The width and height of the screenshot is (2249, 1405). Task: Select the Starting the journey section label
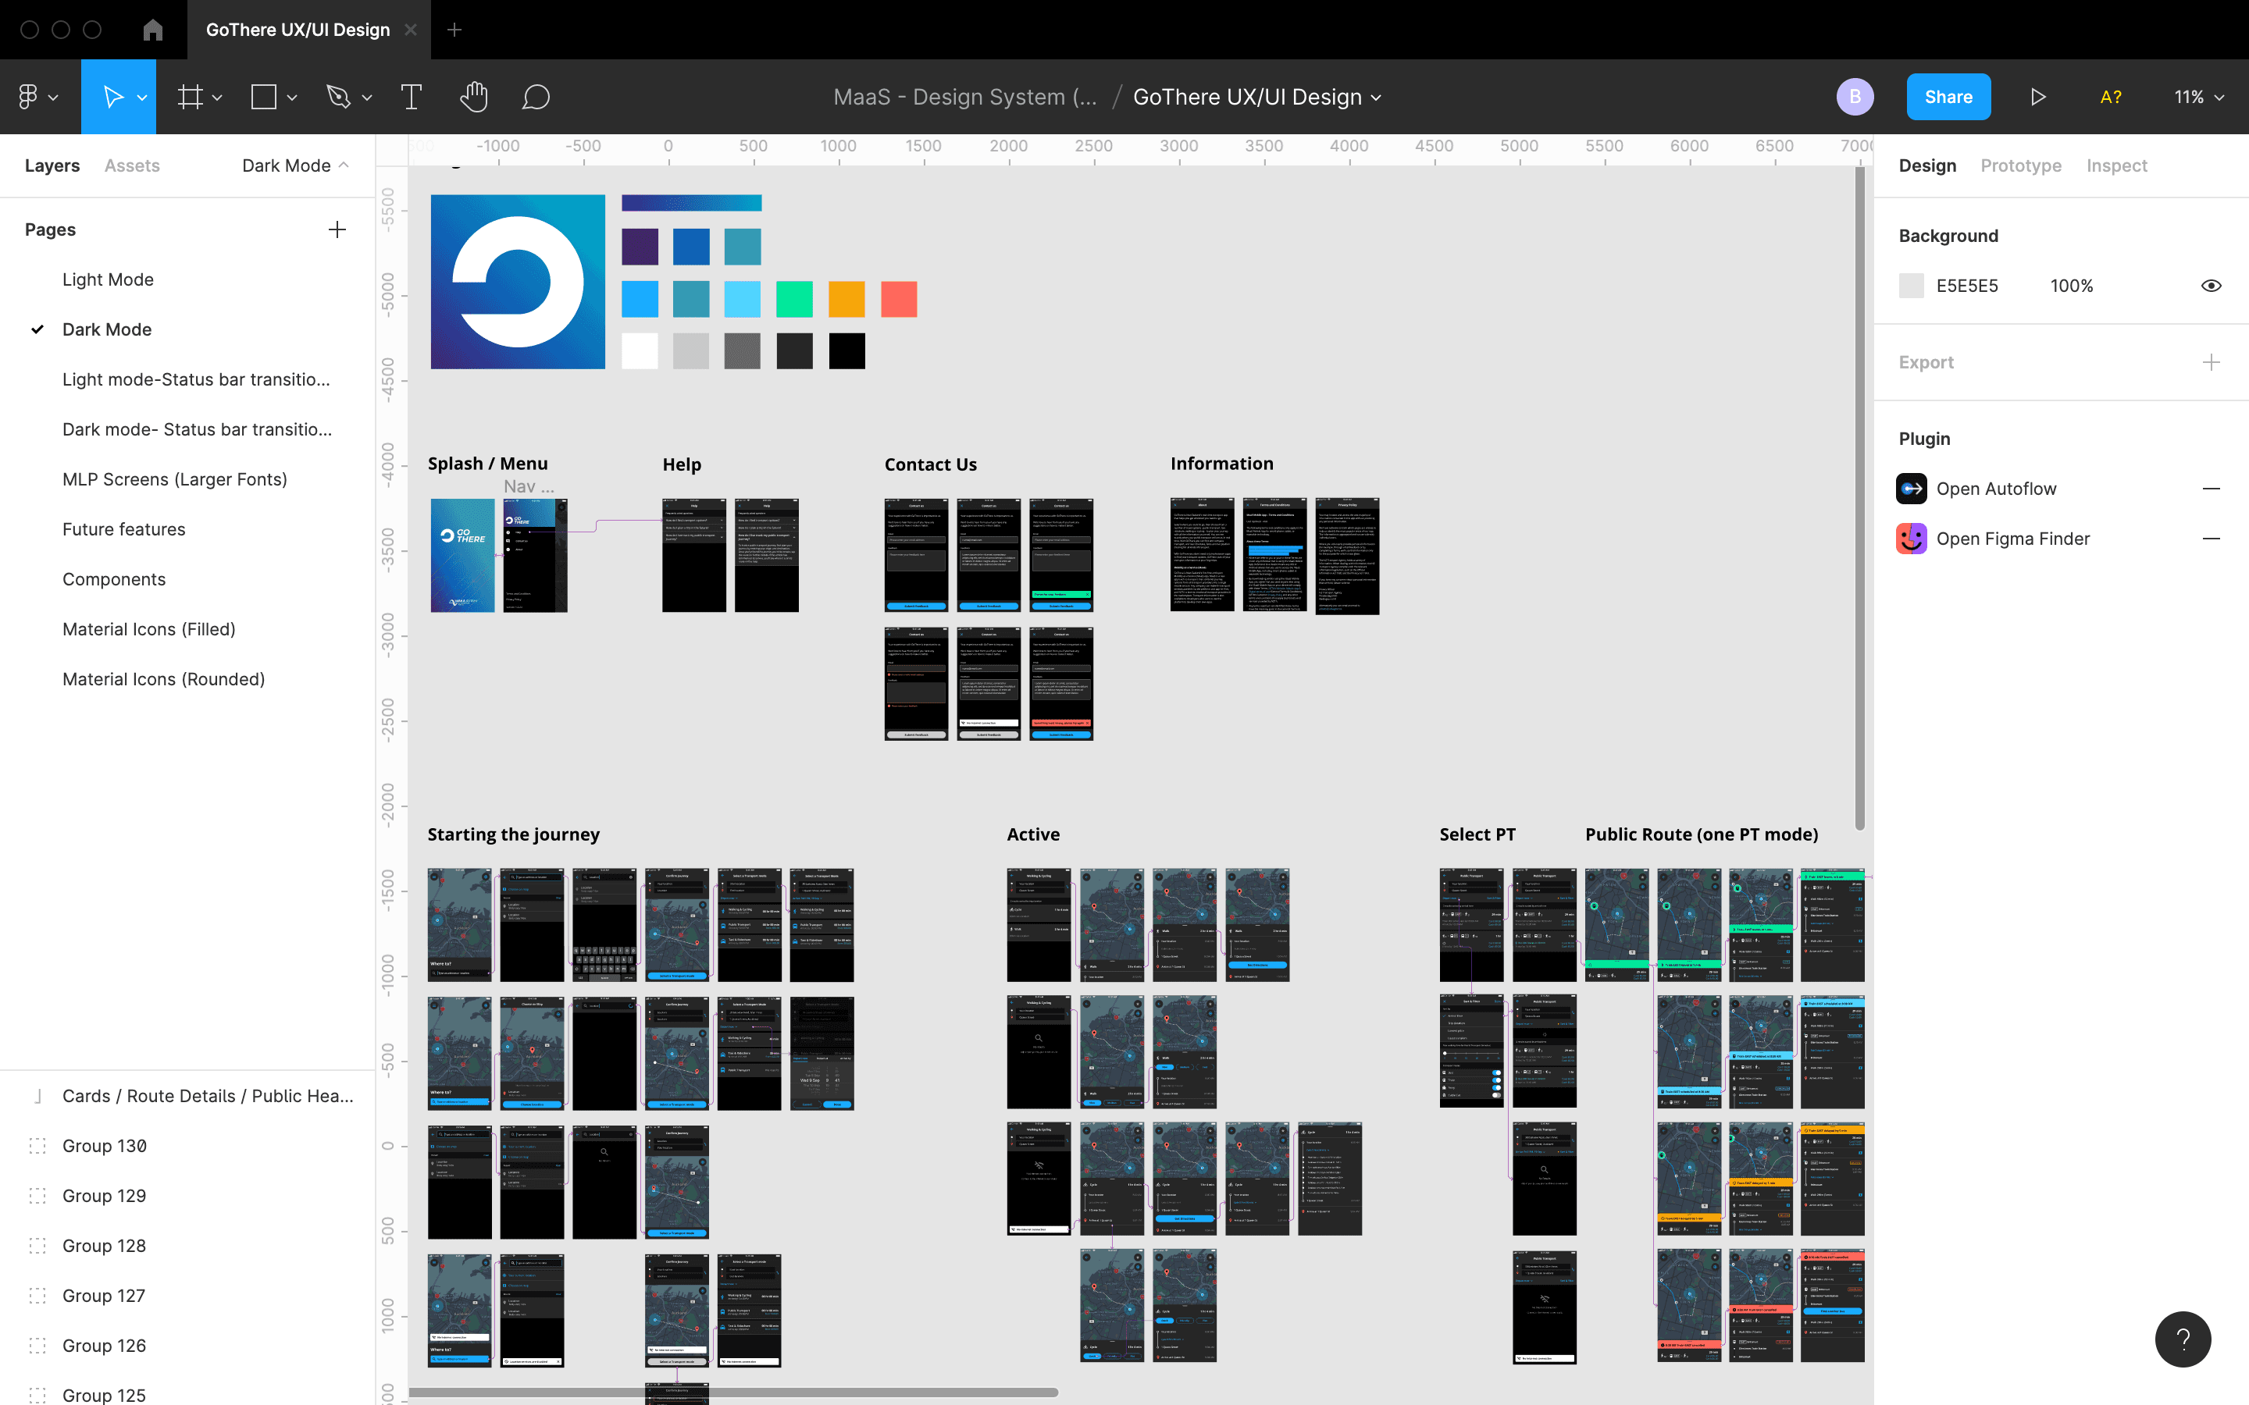(514, 834)
